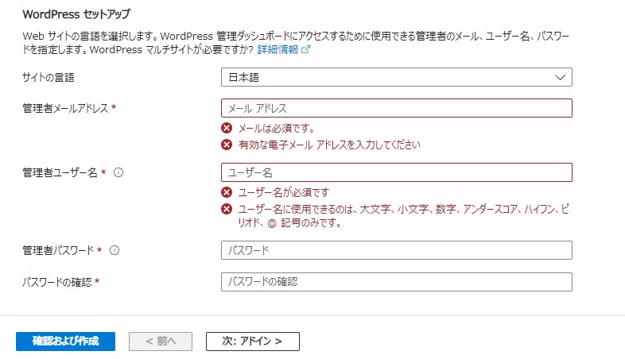Show the info tooltip for 管理者ユーザー名

(x=118, y=172)
